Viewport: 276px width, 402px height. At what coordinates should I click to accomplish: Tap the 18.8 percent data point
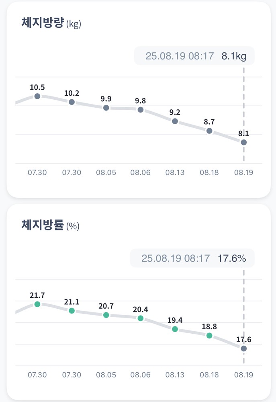pos(209,335)
